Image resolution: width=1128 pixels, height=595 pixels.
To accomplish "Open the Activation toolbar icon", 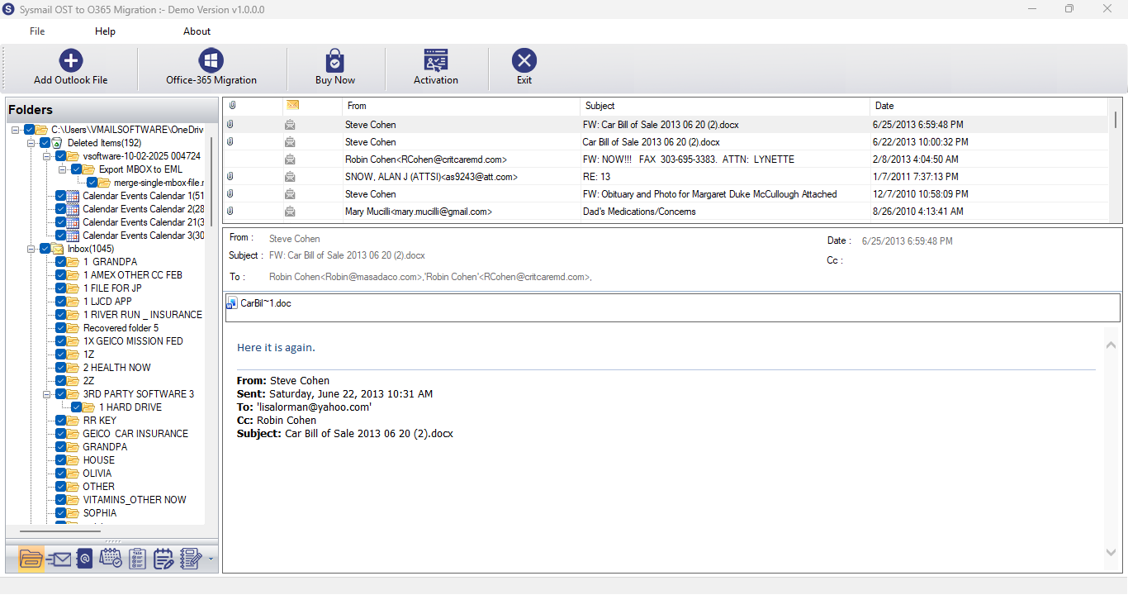I will click(x=436, y=60).
